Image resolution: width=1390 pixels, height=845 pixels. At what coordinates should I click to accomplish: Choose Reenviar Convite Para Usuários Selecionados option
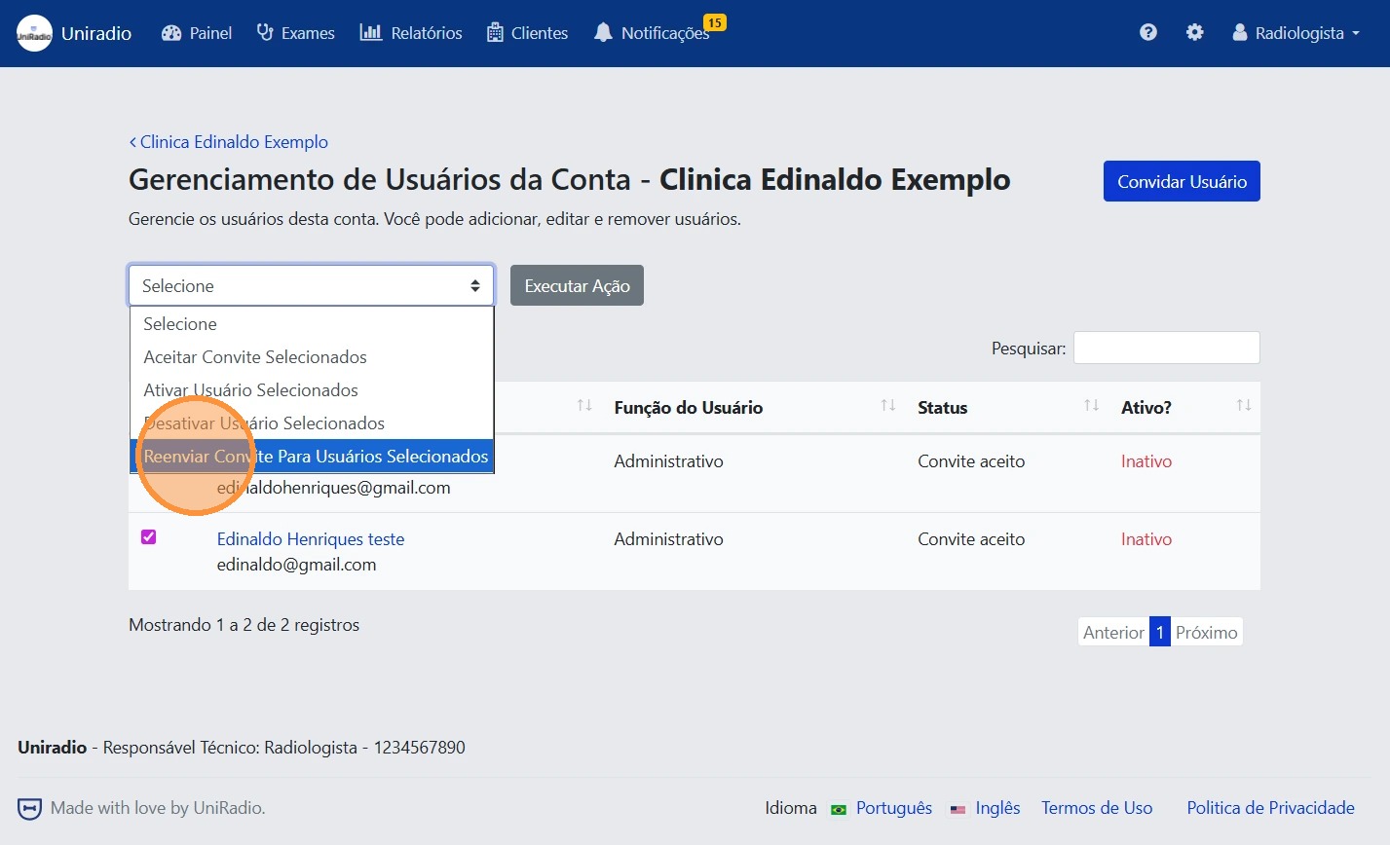[x=316, y=457]
